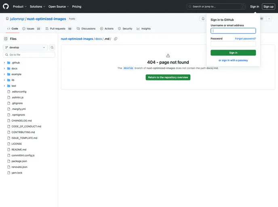Focus the Password input field
Image resolution: width=278 pixels, height=207 pixels.
point(233,44)
